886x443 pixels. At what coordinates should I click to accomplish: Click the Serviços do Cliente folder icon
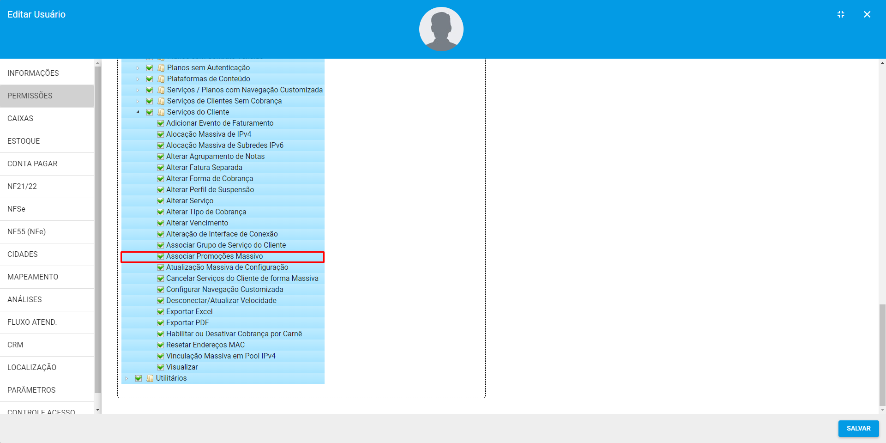[161, 112]
